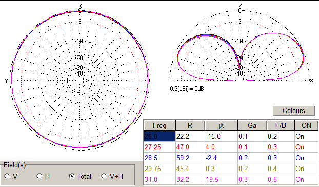Pick the 29.75 frequency cell
319x187 pixels.
tap(159, 169)
